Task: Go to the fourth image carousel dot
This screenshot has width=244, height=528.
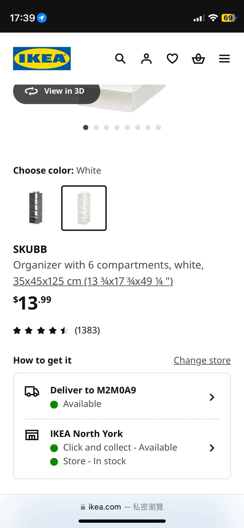Action: point(117,128)
